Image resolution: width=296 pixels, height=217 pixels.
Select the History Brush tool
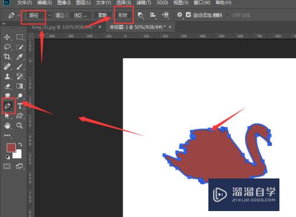tap(20, 76)
